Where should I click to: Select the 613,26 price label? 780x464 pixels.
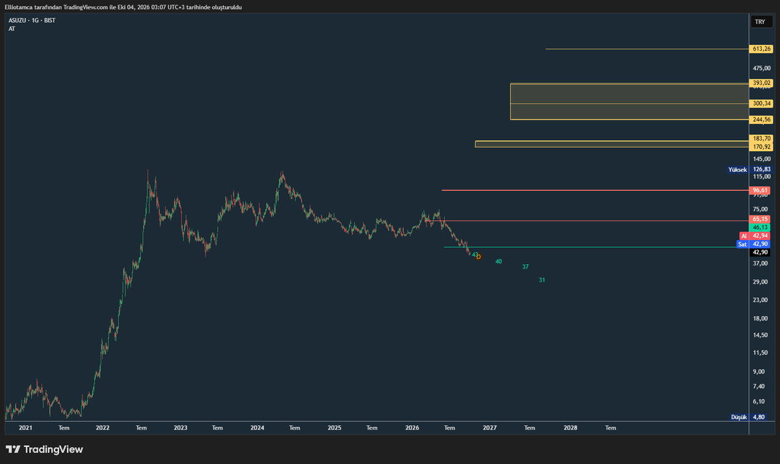761,49
